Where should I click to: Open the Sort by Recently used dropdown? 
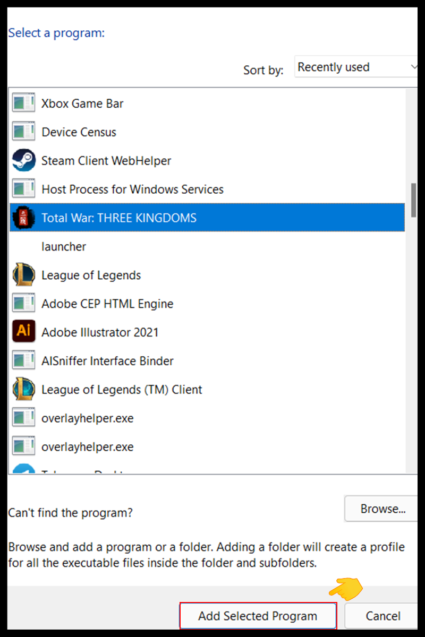tap(357, 67)
